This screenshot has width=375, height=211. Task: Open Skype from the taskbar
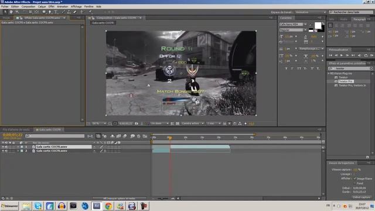[x=37, y=206]
